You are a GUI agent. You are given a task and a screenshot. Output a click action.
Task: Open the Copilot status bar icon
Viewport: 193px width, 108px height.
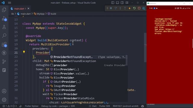[143, 106]
